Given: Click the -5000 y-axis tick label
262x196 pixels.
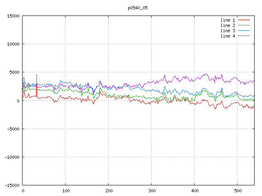Looking at the screenshot, I should click(x=13, y=129).
